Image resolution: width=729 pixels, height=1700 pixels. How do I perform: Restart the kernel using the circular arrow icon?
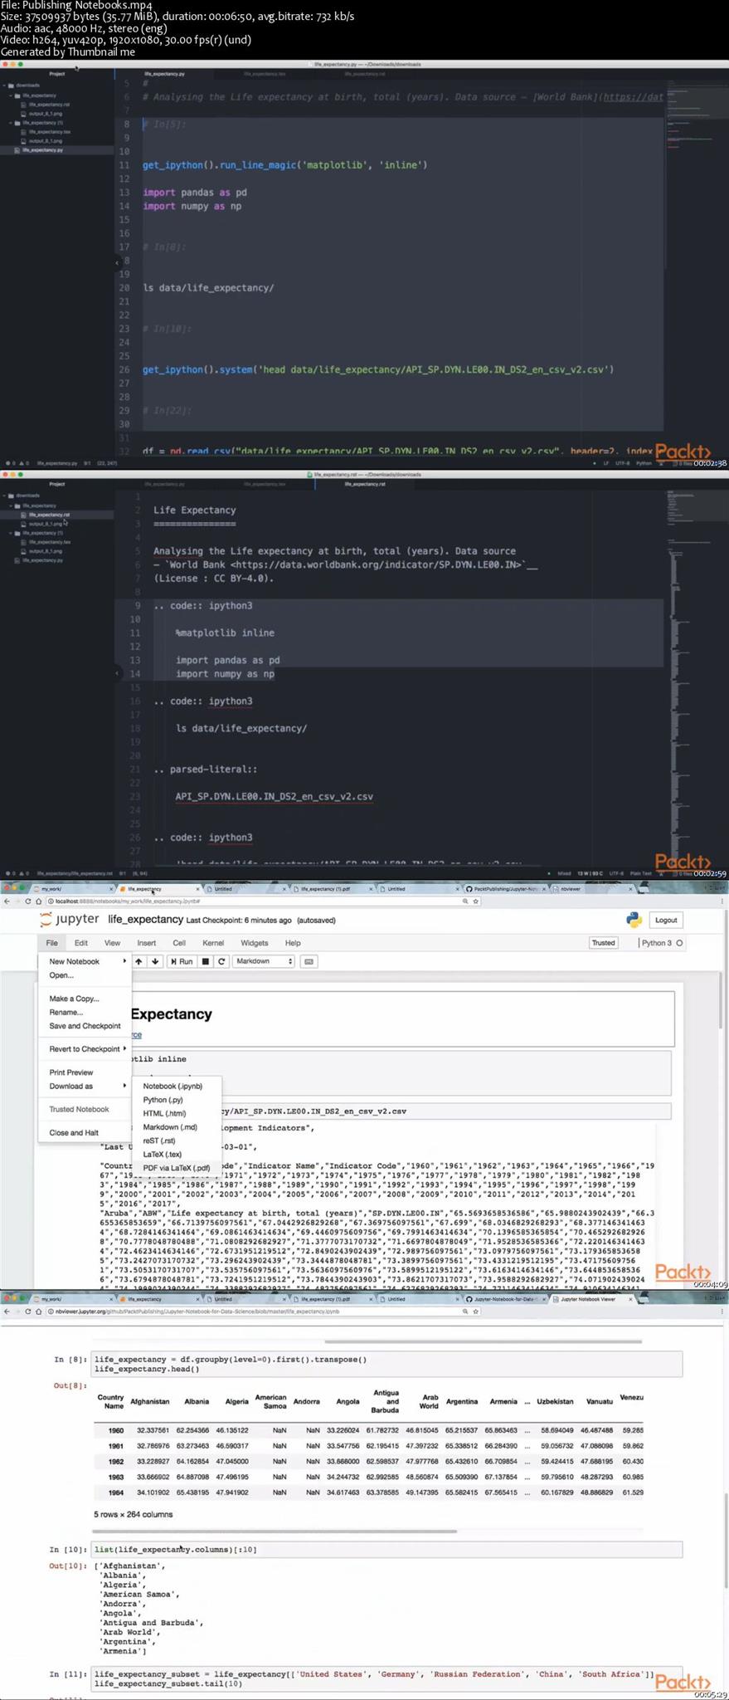pyautogui.click(x=221, y=961)
